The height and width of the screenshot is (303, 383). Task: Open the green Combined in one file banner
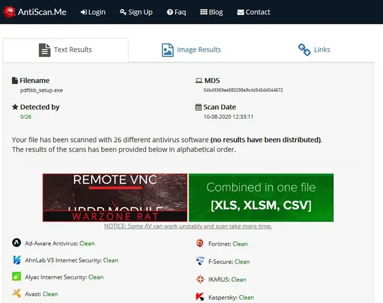(x=261, y=197)
